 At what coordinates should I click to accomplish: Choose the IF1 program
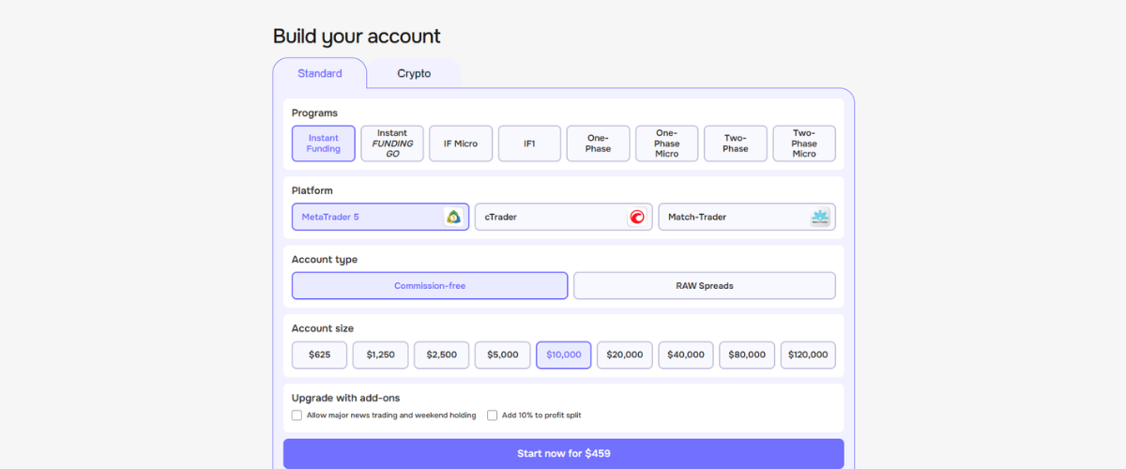529,144
